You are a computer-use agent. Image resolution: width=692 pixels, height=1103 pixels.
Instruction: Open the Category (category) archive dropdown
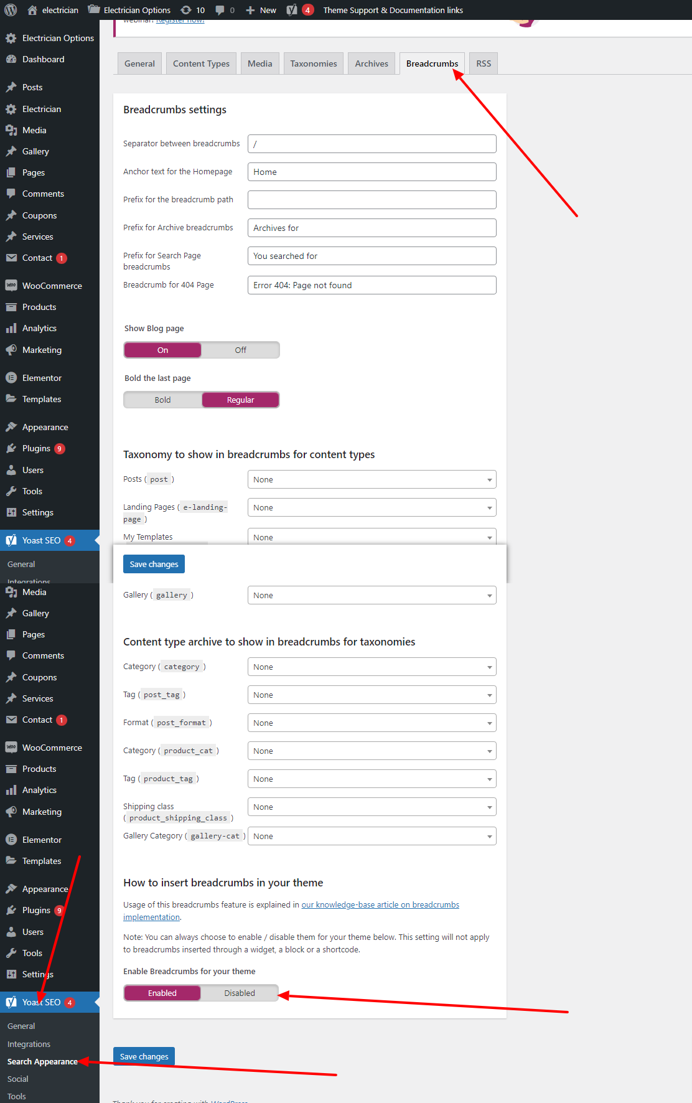click(x=372, y=667)
